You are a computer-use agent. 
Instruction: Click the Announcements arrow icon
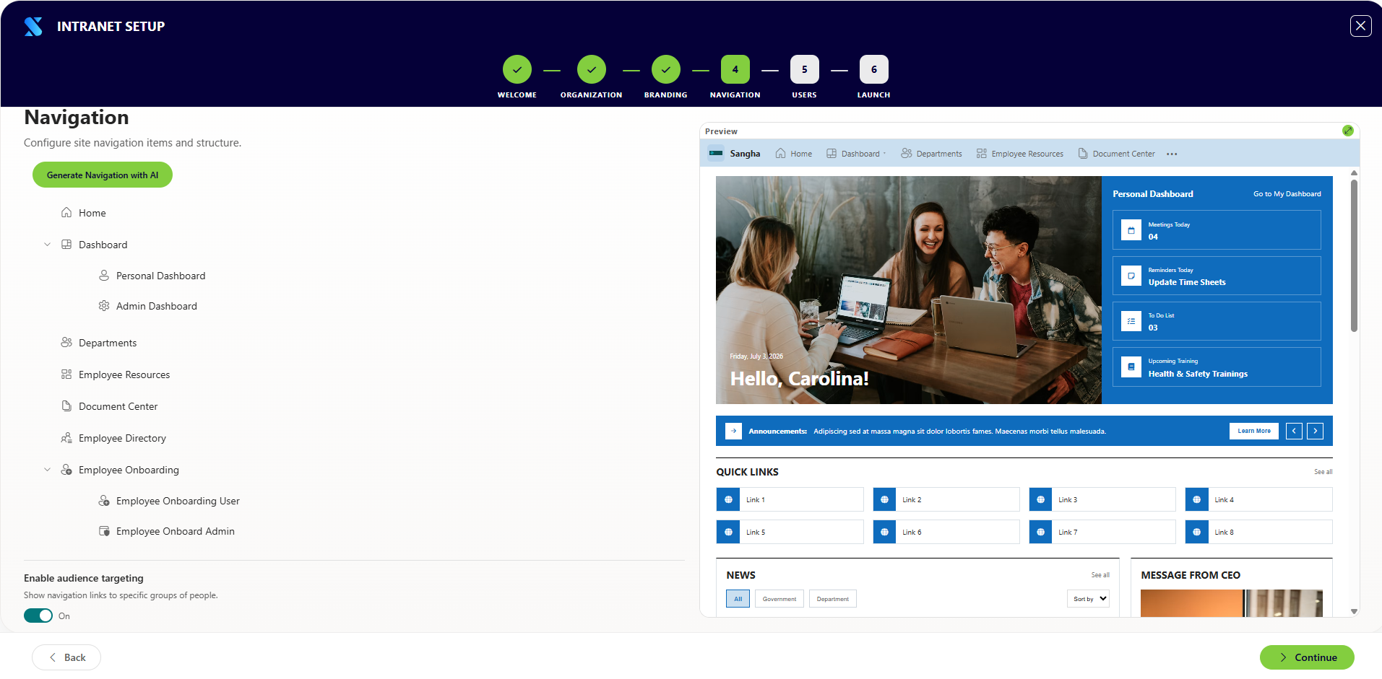click(x=733, y=431)
